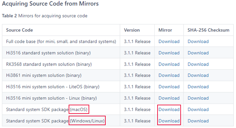Get Windows/Linux SDK package SHA-256 checksum
236x128 pixels.
pos(198,121)
